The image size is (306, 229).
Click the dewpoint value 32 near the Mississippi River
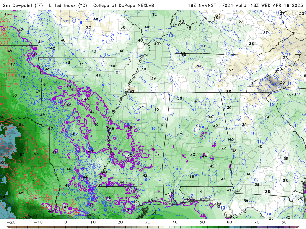132,91
